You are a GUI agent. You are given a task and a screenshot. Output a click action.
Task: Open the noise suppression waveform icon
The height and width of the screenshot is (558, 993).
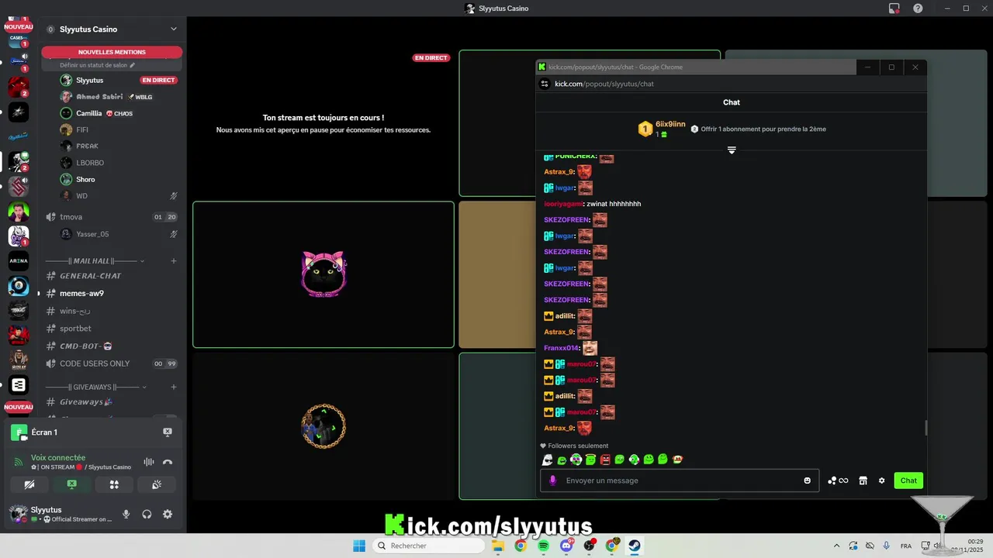tap(148, 463)
